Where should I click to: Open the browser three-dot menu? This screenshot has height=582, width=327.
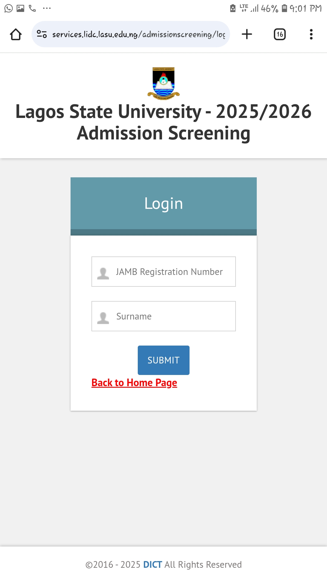click(x=311, y=34)
